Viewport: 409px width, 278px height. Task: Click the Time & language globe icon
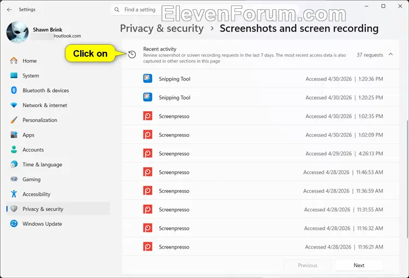point(14,164)
